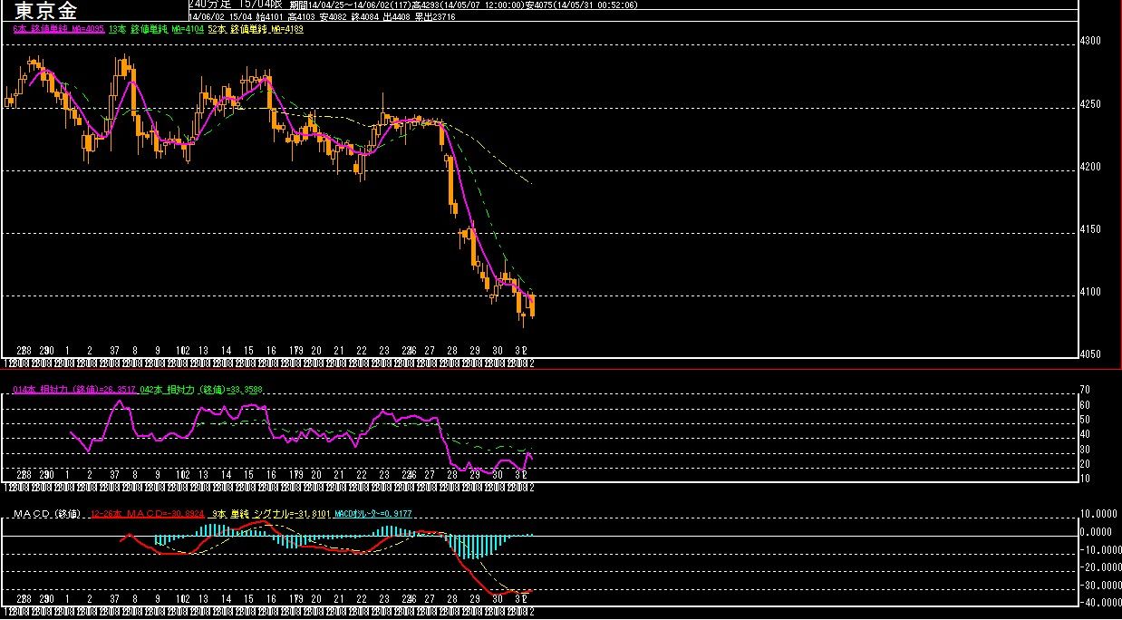
Task: Click the period low value 安4075
Action: coord(539,5)
